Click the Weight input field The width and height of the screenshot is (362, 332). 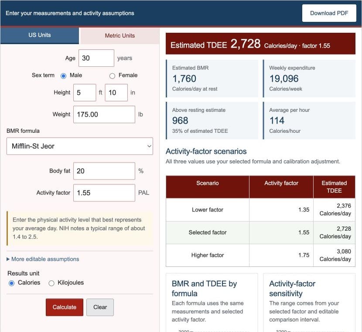point(104,114)
